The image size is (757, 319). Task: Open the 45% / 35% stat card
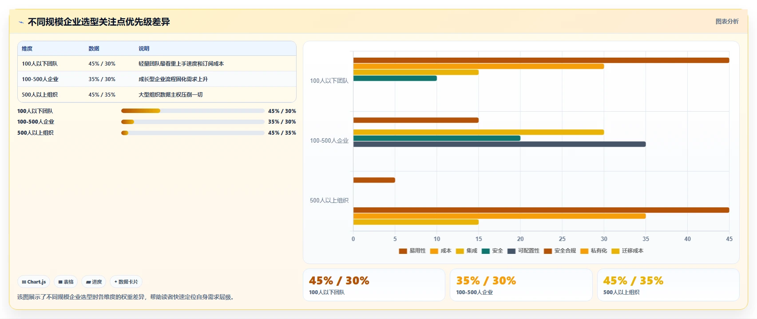coord(668,285)
